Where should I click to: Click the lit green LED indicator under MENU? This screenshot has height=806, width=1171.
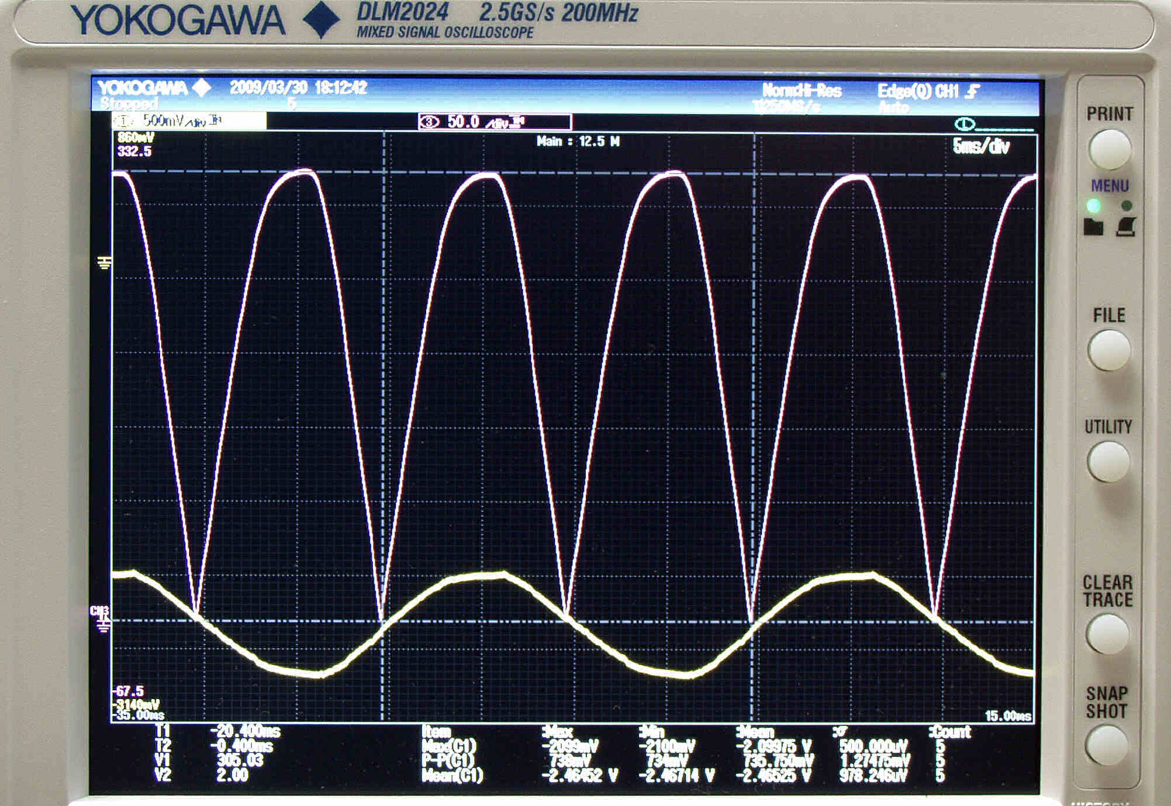pyautogui.click(x=1093, y=206)
